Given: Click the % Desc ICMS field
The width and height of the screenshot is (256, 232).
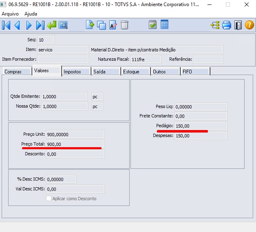Looking at the screenshot, I should tap(61, 179).
